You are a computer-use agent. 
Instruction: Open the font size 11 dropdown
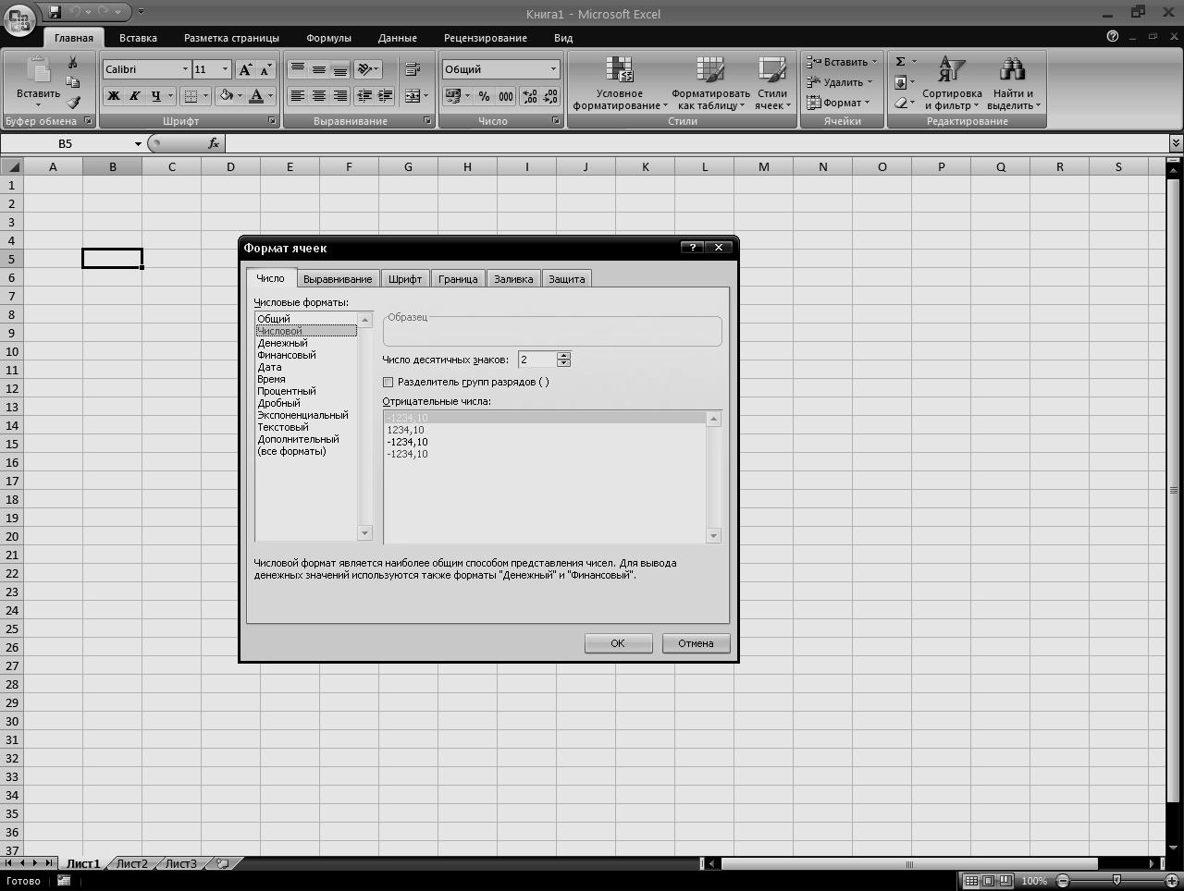[225, 69]
